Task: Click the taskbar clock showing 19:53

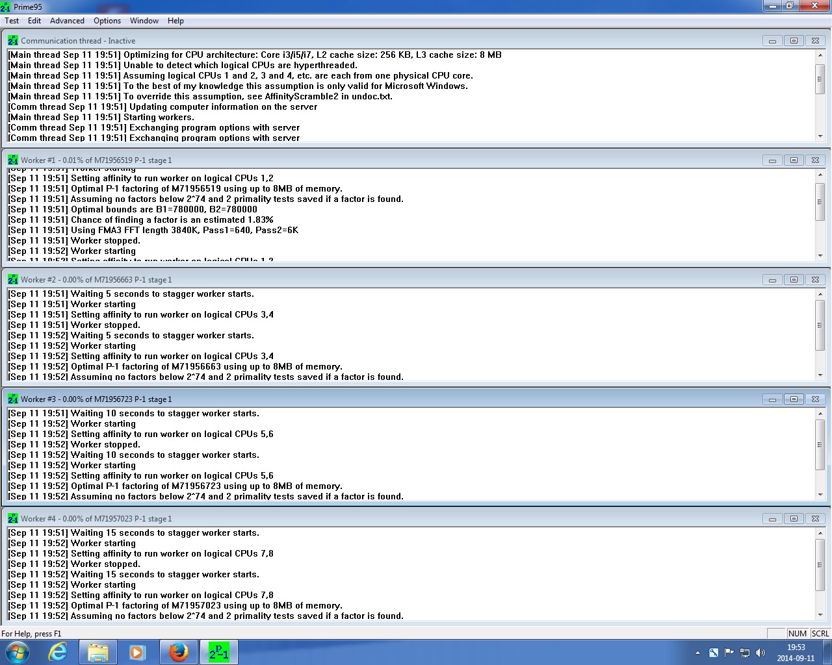Action: click(x=796, y=653)
